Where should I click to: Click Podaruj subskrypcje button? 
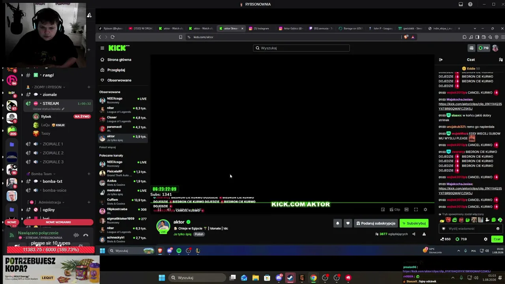(x=376, y=223)
